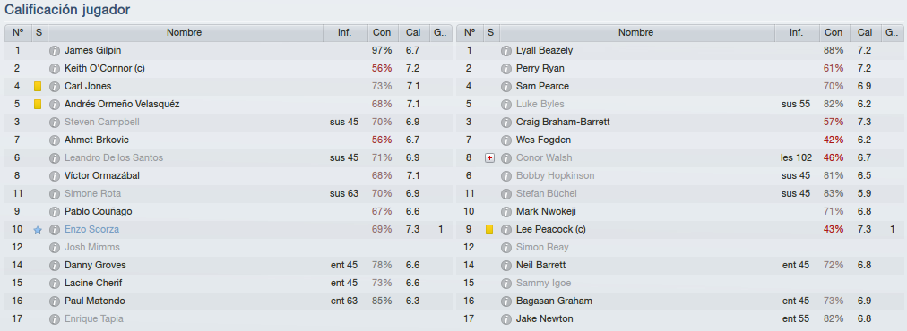Sort left table by Nombre column
The width and height of the screenshot is (907, 331).
185,33
